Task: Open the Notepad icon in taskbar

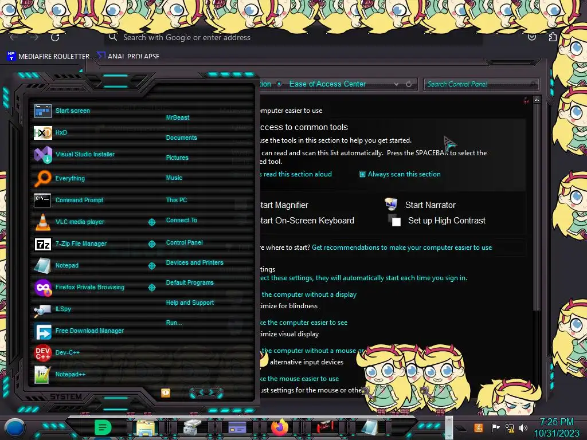Action: point(370,427)
